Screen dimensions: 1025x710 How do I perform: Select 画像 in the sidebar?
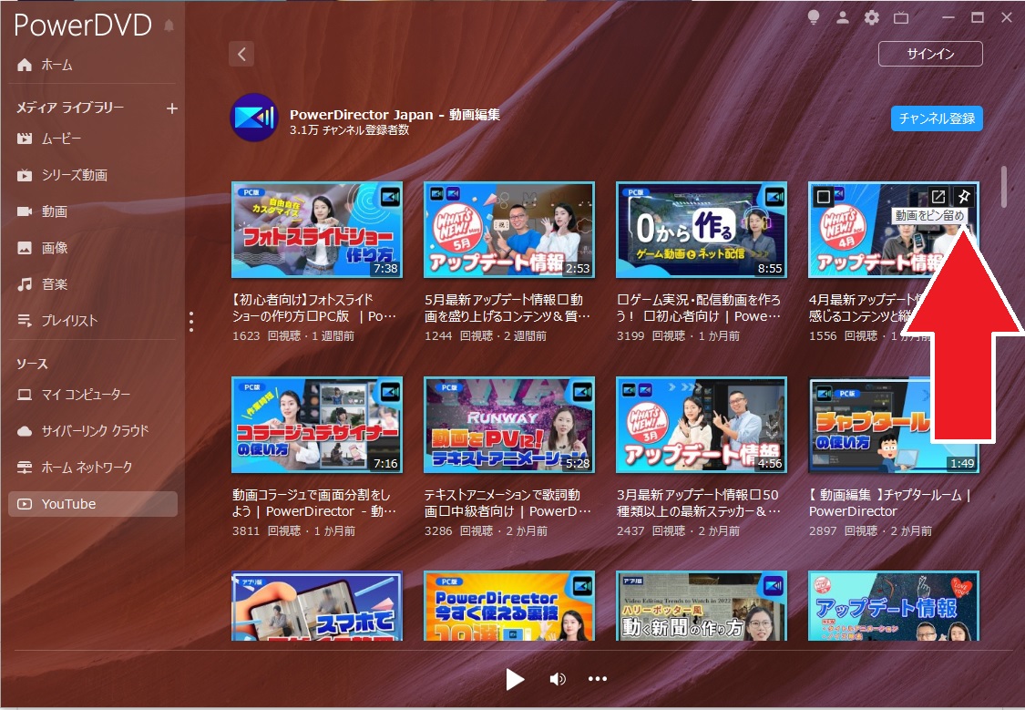click(42, 248)
